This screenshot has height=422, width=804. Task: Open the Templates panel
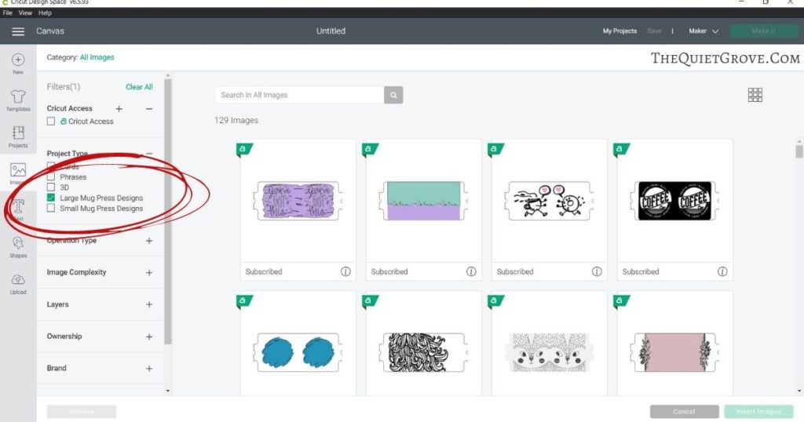18,100
